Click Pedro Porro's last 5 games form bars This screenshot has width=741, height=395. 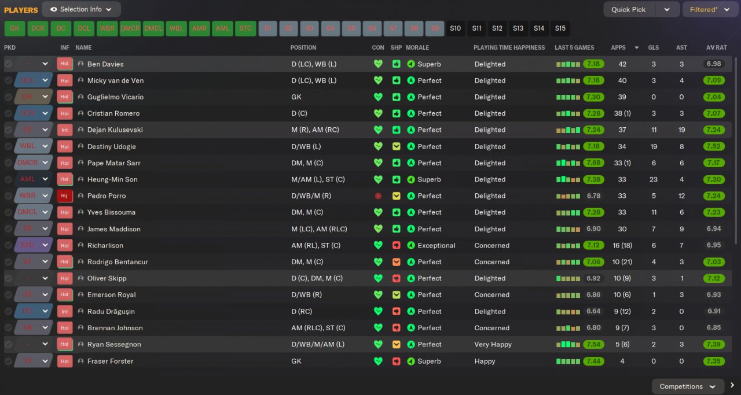pyautogui.click(x=568, y=196)
